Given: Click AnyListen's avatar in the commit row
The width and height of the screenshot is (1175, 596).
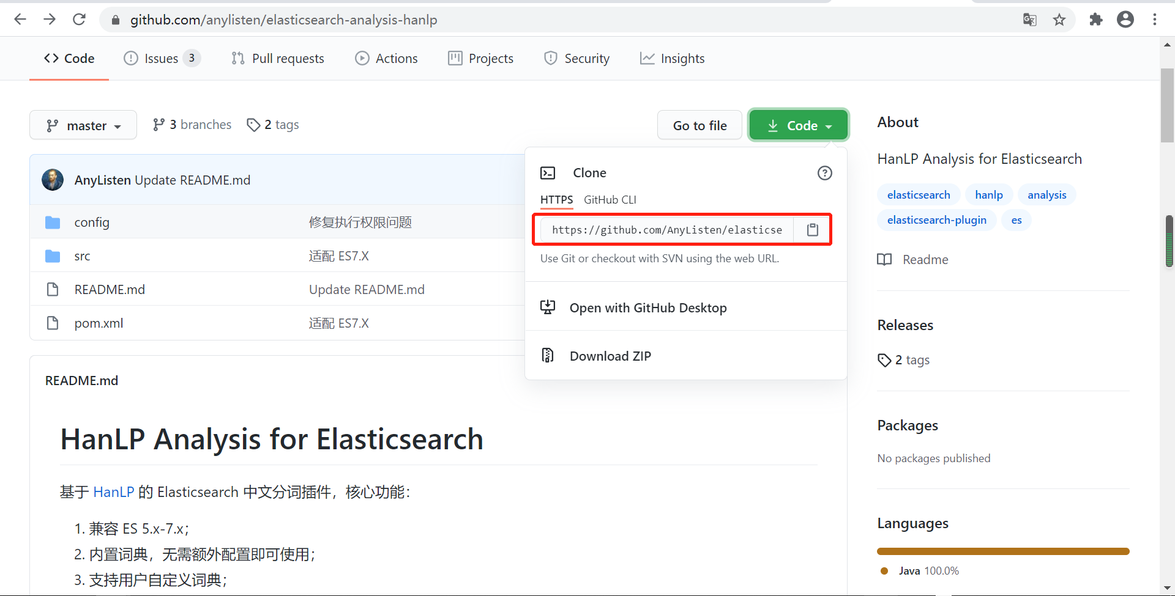Looking at the screenshot, I should click(x=53, y=180).
